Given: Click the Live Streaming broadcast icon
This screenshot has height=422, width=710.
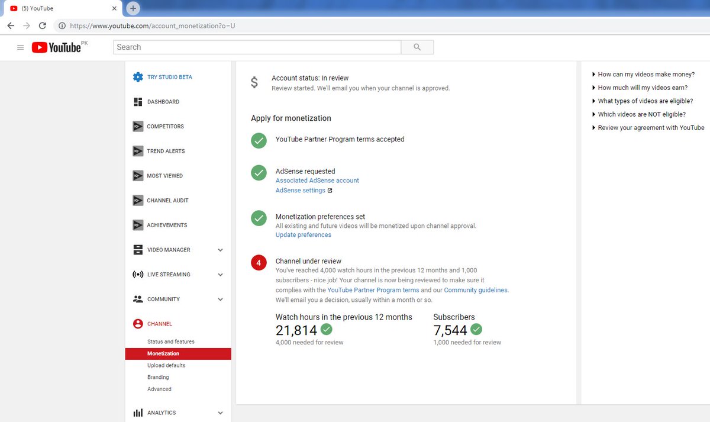Looking at the screenshot, I should (x=138, y=275).
